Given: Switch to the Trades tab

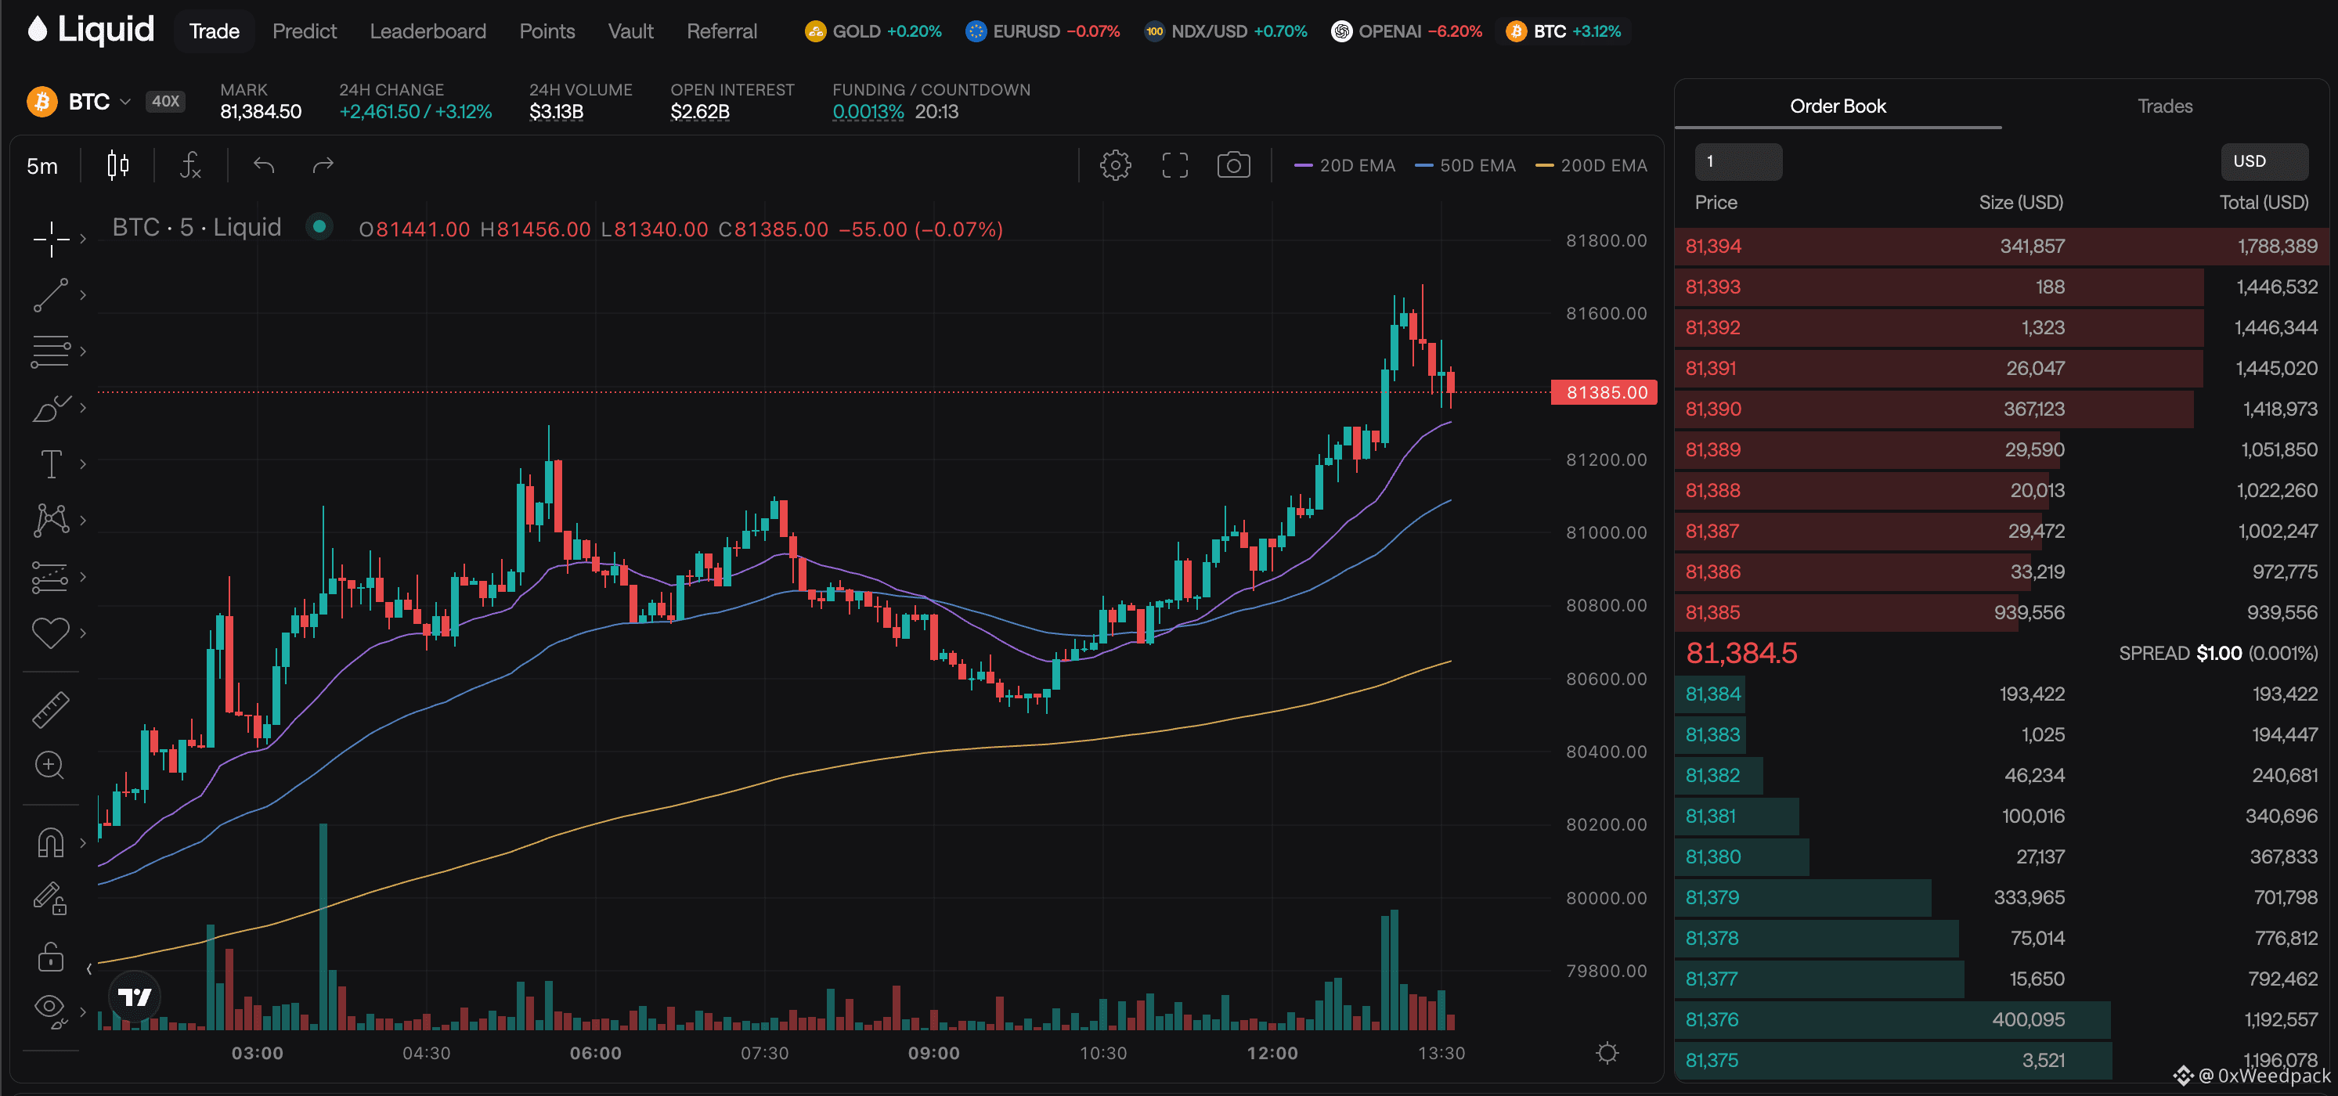Looking at the screenshot, I should click(x=2165, y=106).
